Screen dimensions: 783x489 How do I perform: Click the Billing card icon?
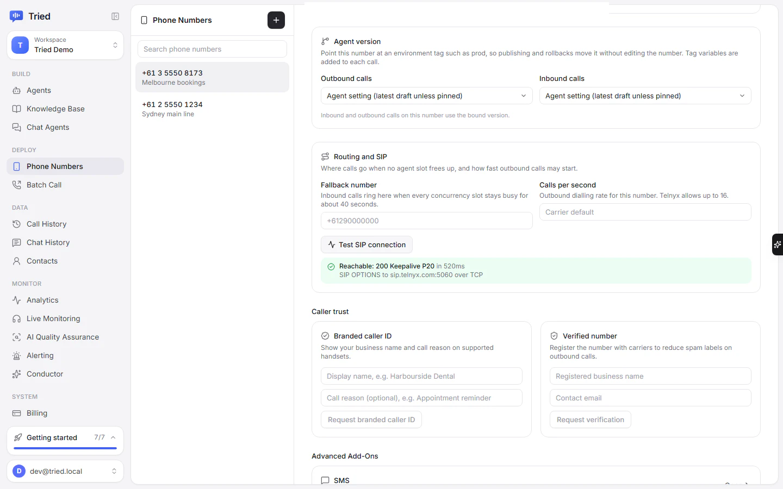[17, 413]
